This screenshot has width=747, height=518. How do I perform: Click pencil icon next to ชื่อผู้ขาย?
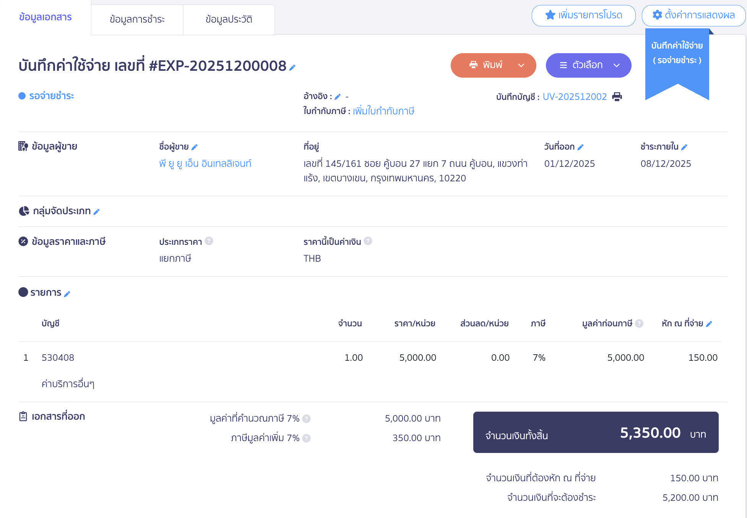coord(194,147)
